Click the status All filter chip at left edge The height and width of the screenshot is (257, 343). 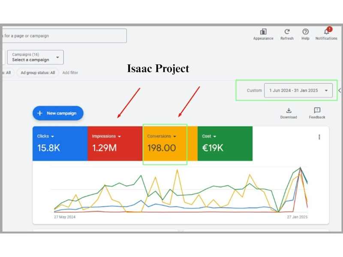click(8, 72)
